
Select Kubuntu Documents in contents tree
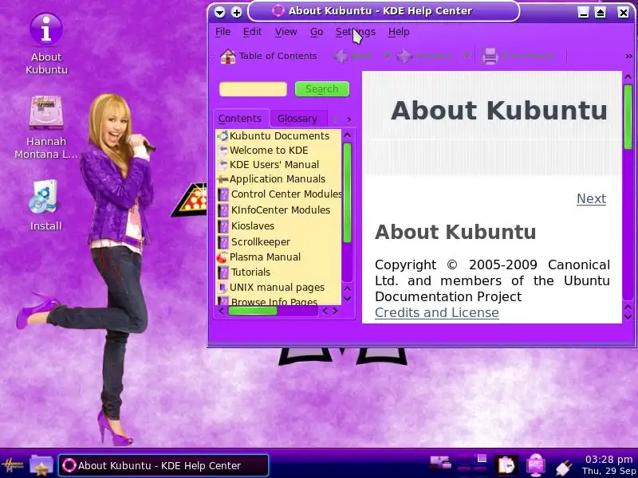(278, 135)
